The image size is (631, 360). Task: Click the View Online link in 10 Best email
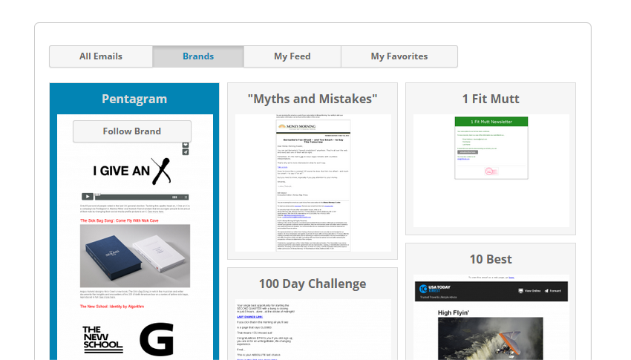coord(529,291)
